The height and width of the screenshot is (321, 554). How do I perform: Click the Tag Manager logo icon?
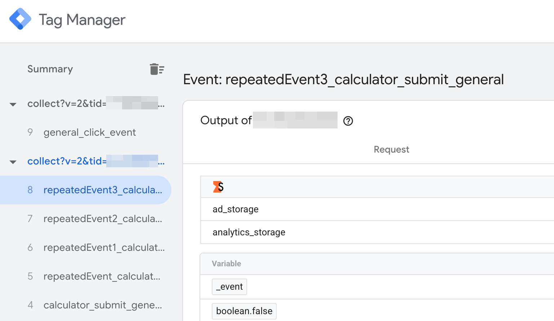pyautogui.click(x=20, y=19)
